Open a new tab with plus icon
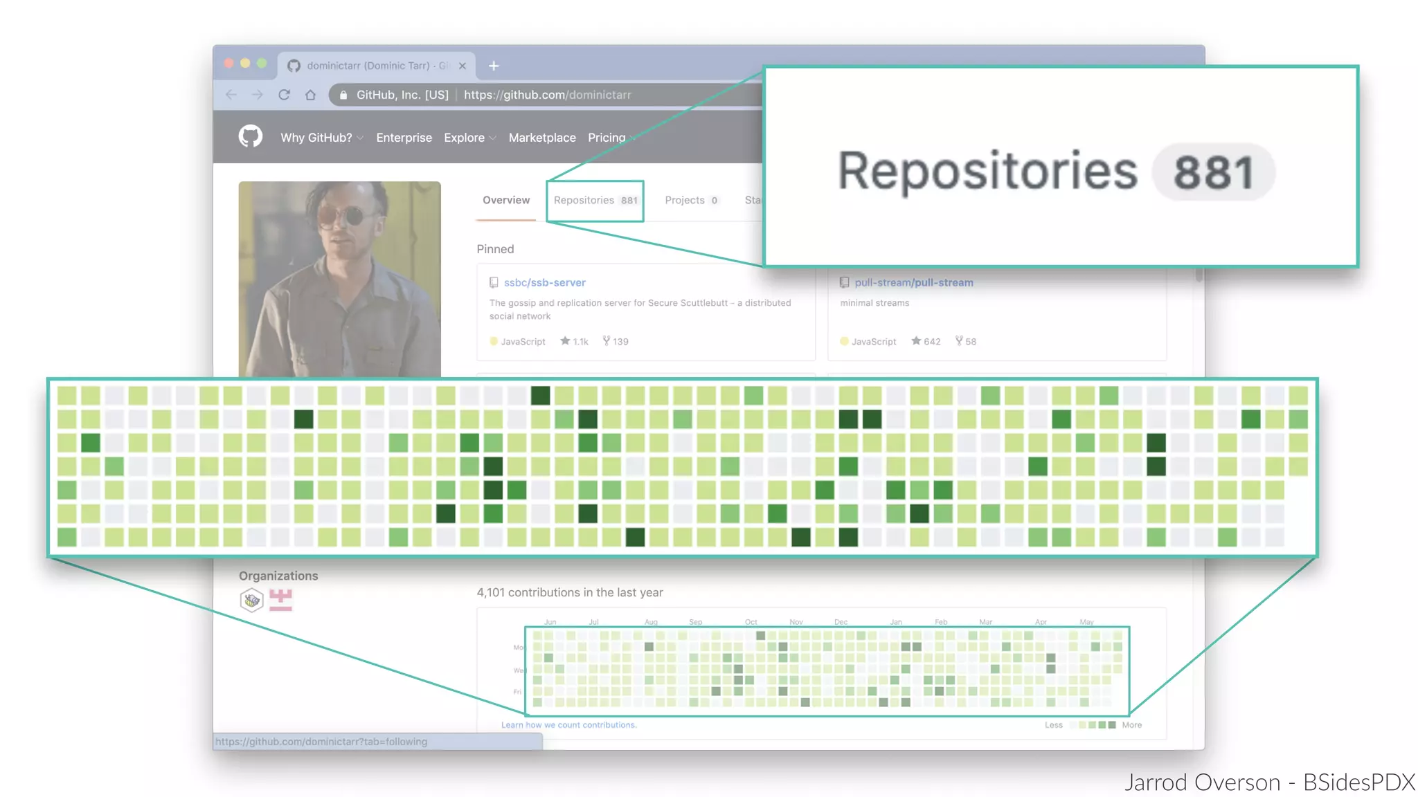Viewport: 1418px width, 797px height. (494, 66)
